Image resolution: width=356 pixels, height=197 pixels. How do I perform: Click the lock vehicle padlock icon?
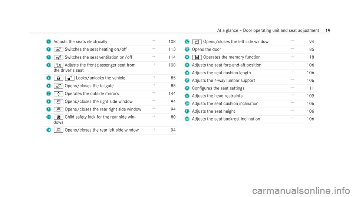(x=58, y=78)
